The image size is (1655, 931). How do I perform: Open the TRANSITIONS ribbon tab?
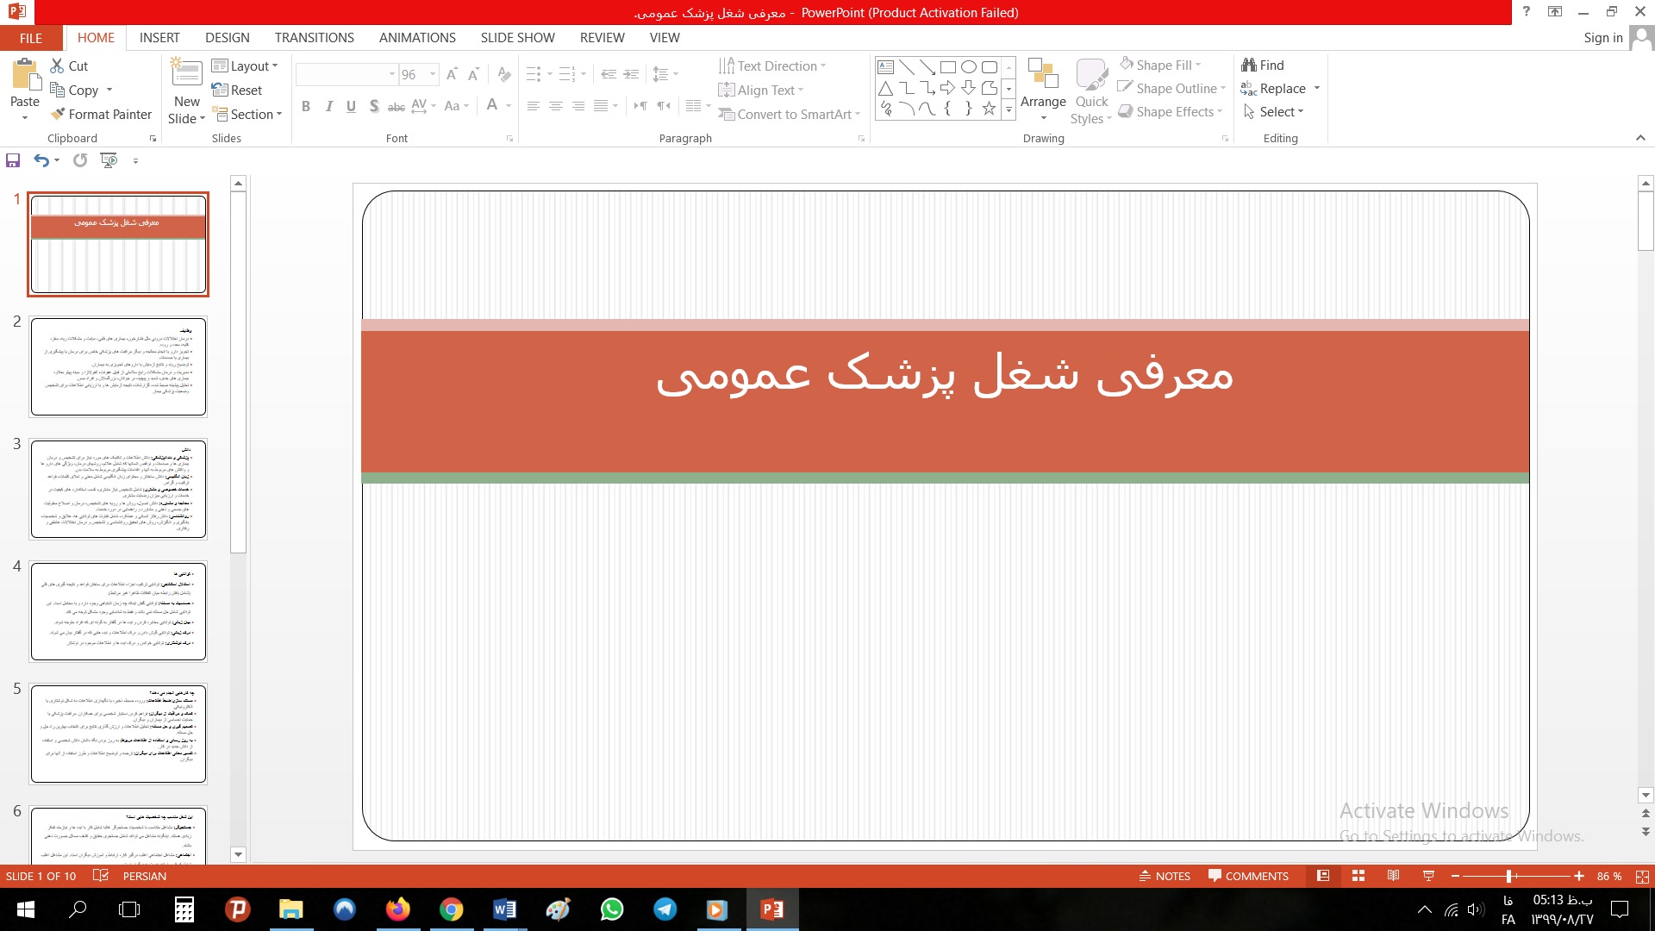[x=314, y=38]
